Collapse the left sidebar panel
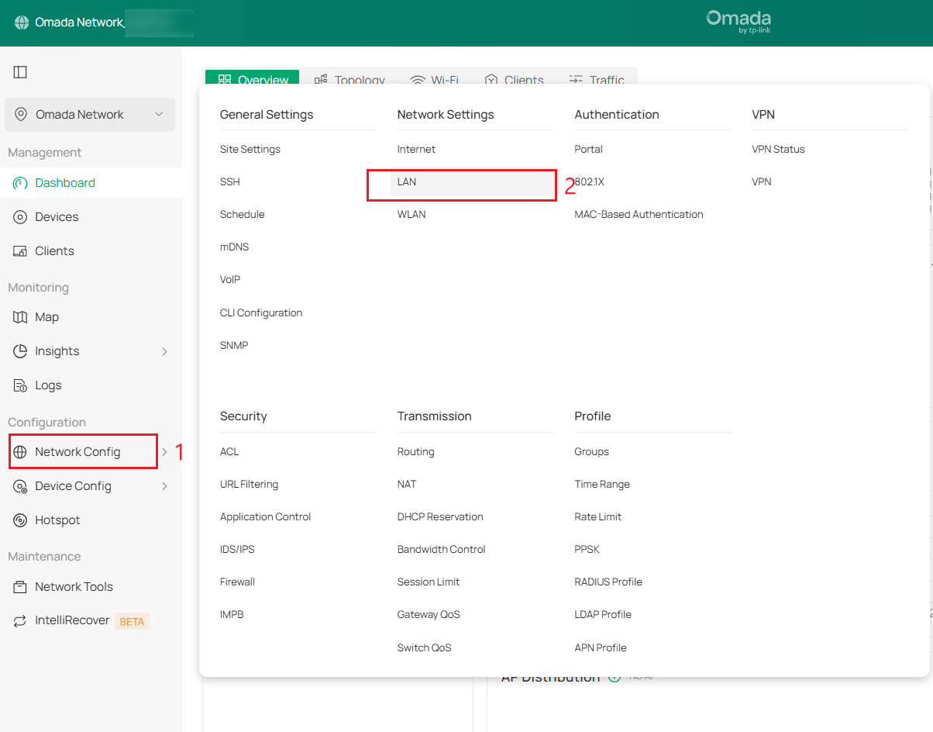 pos(19,71)
